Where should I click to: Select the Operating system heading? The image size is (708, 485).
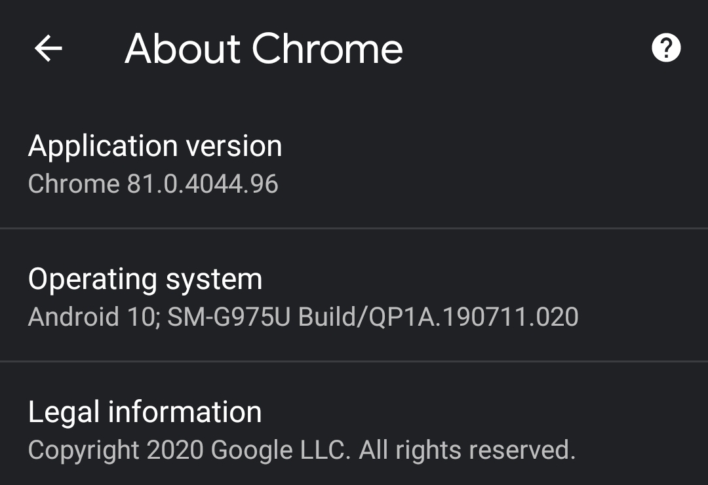tap(145, 279)
